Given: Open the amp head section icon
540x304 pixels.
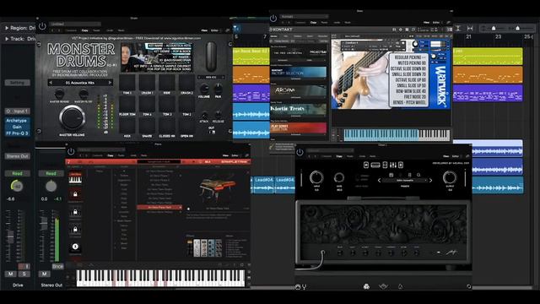Looking at the screenshot, I should [x=375, y=166].
